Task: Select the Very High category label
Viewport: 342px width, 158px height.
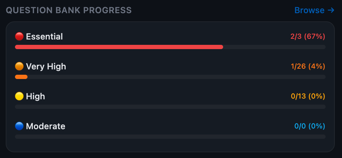Action: pos(46,66)
